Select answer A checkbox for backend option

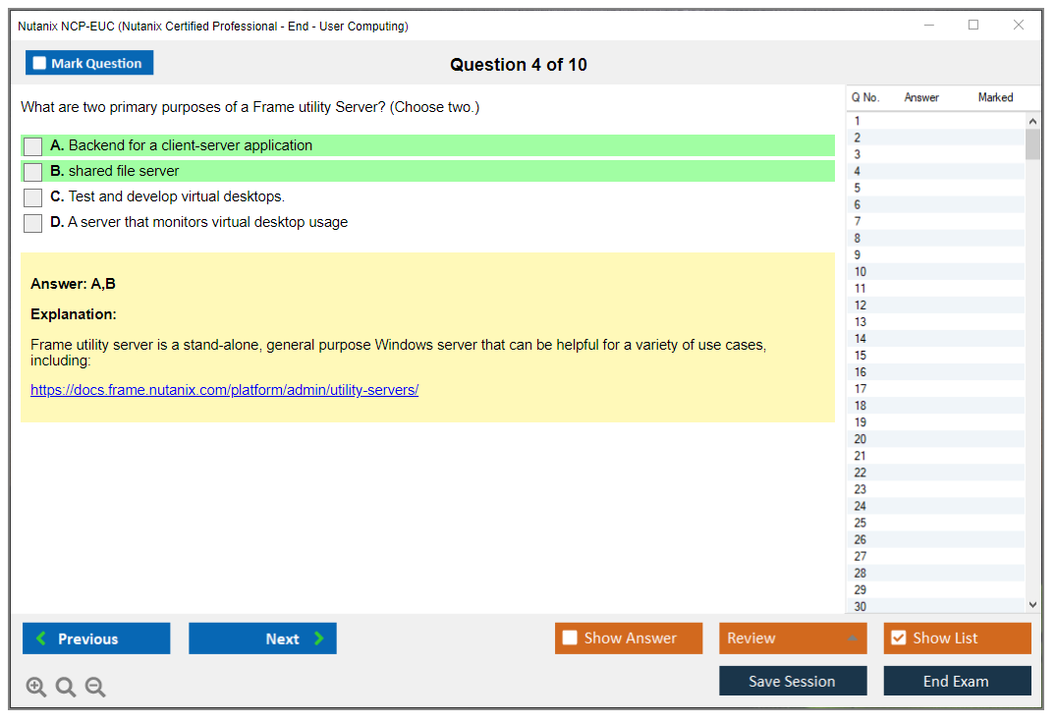click(33, 146)
